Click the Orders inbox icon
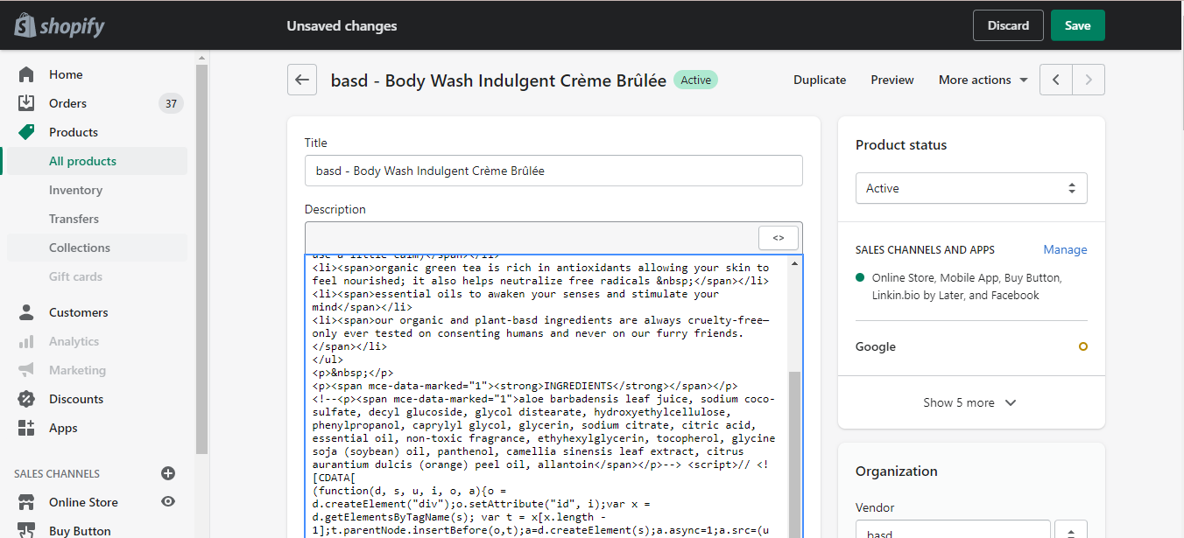 pos(26,103)
